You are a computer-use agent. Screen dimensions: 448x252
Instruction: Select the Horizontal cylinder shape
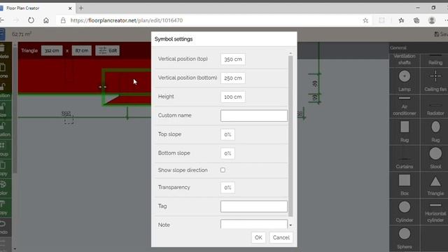tap(435, 211)
